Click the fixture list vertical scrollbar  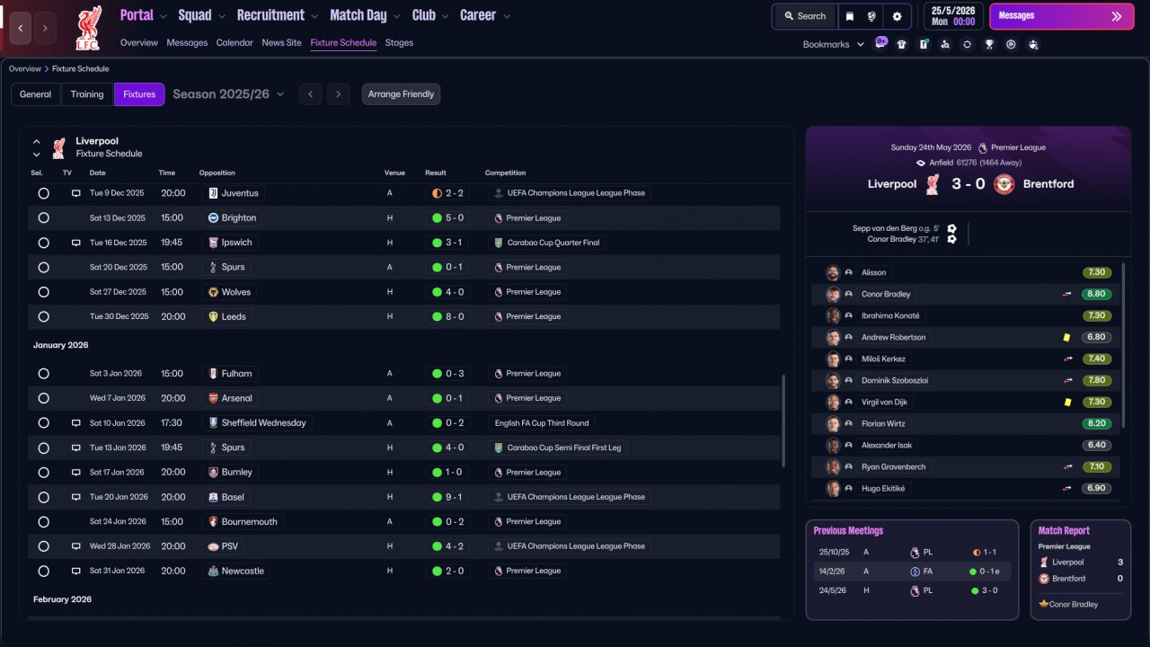(x=784, y=421)
